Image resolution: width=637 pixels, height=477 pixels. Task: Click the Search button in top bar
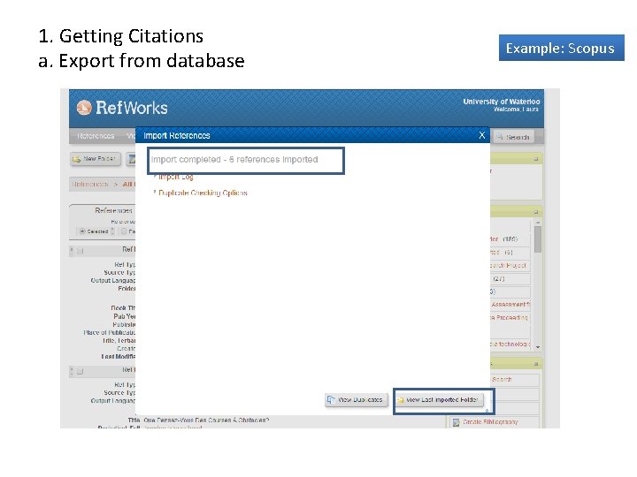click(x=513, y=137)
